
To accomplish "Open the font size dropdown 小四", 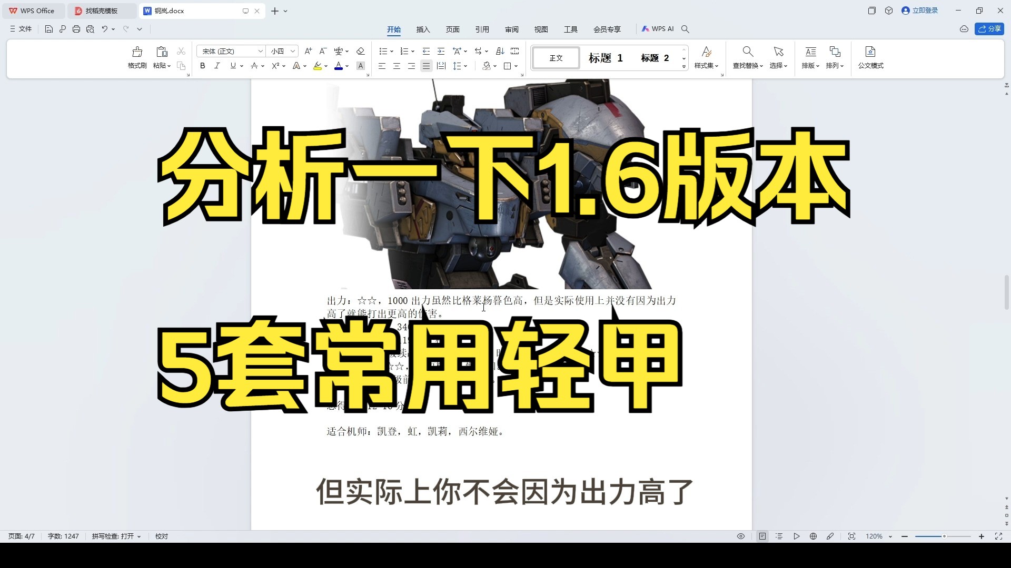I will tap(293, 51).
